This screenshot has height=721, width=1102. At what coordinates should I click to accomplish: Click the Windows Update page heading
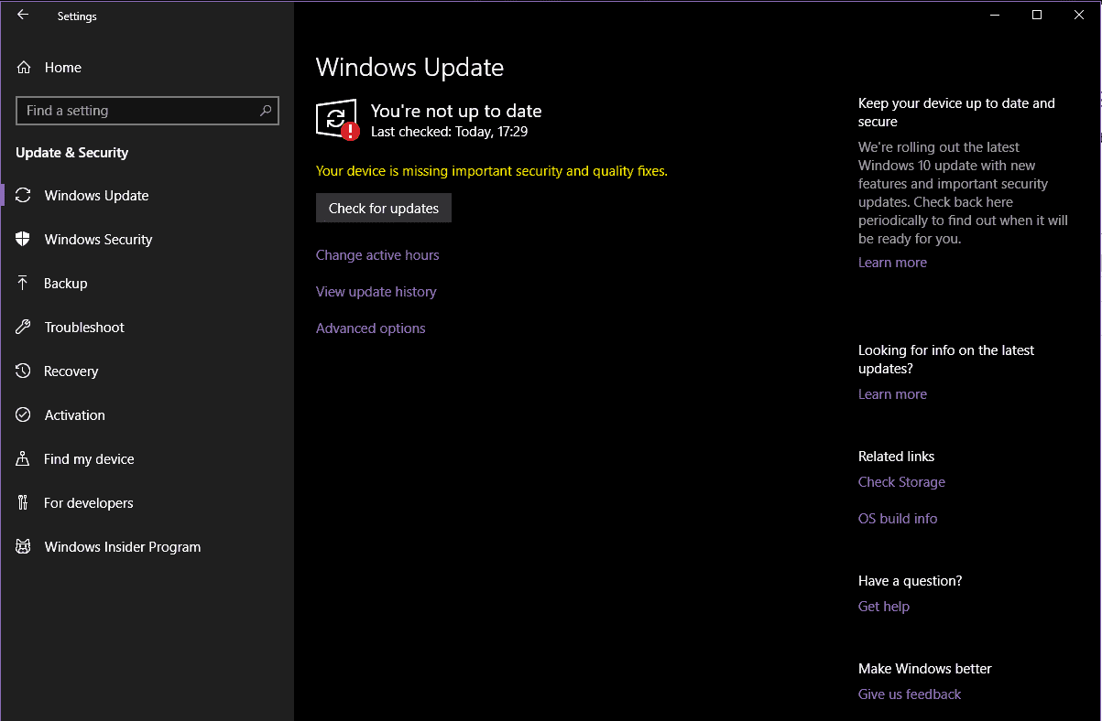coord(409,68)
